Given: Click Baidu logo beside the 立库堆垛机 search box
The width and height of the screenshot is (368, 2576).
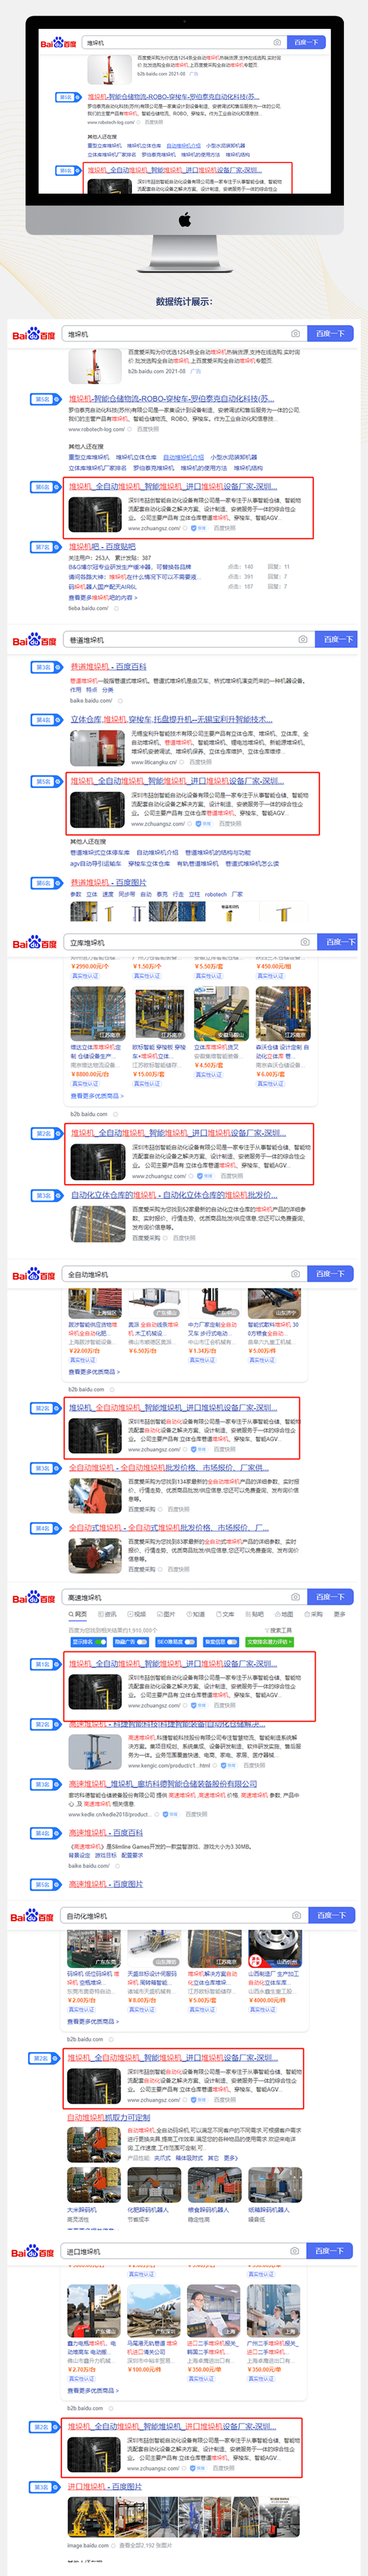Looking at the screenshot, I should click(35, 943).
